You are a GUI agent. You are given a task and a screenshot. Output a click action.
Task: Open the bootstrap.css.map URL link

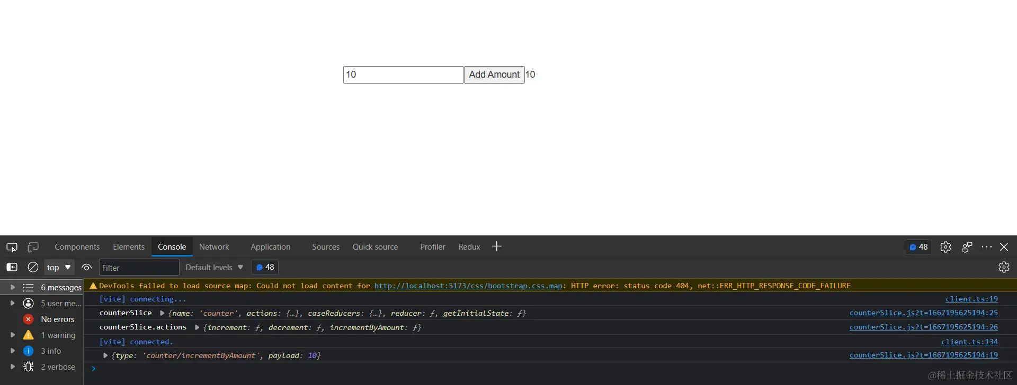click(468, 286)
